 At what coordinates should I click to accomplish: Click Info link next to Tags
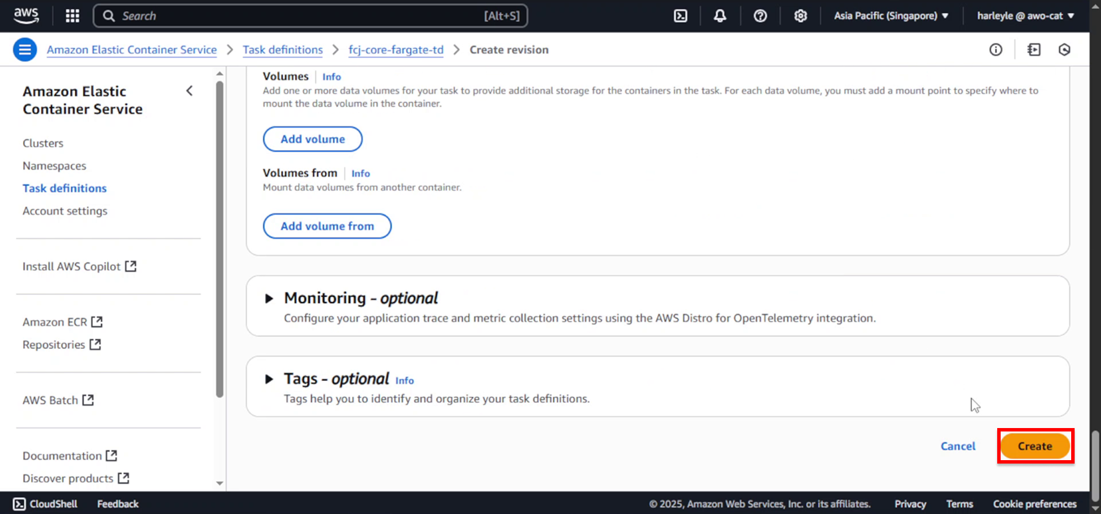[404, 380]
